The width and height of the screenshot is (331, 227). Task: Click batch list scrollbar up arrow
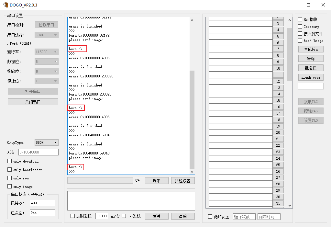(290, 20)
